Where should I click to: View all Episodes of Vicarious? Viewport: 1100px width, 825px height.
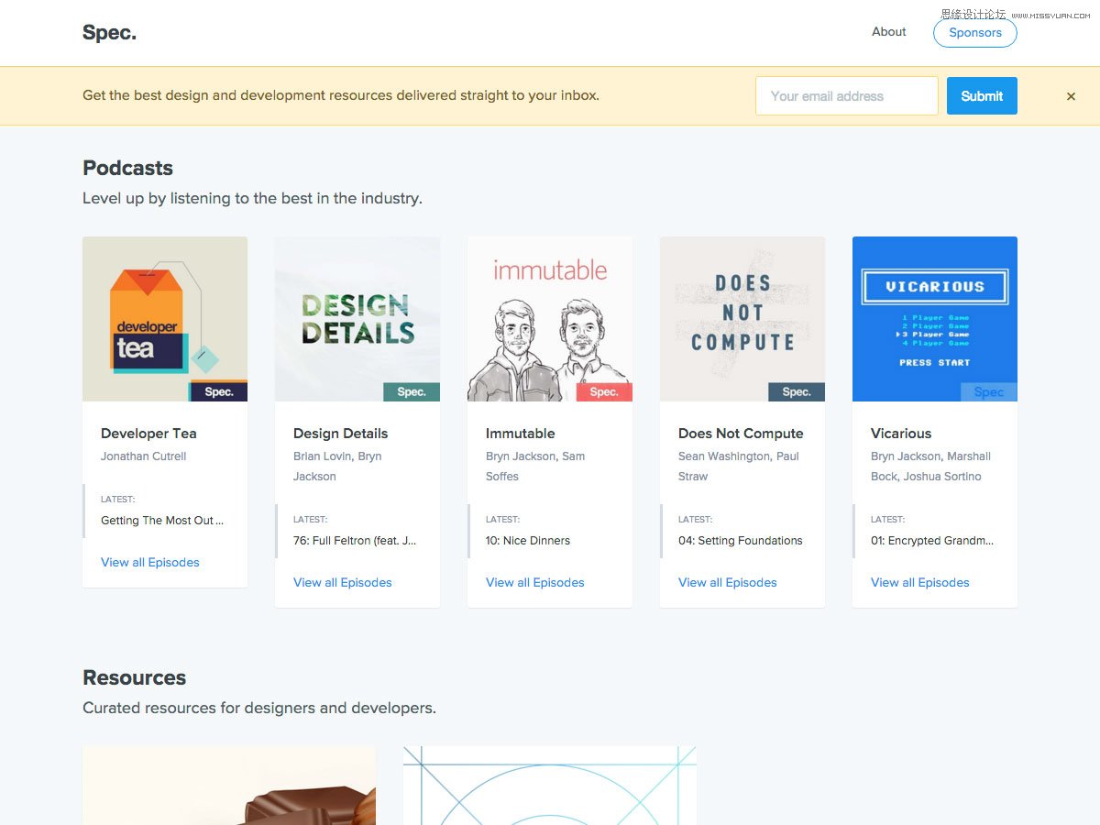(x=920, y=583)
